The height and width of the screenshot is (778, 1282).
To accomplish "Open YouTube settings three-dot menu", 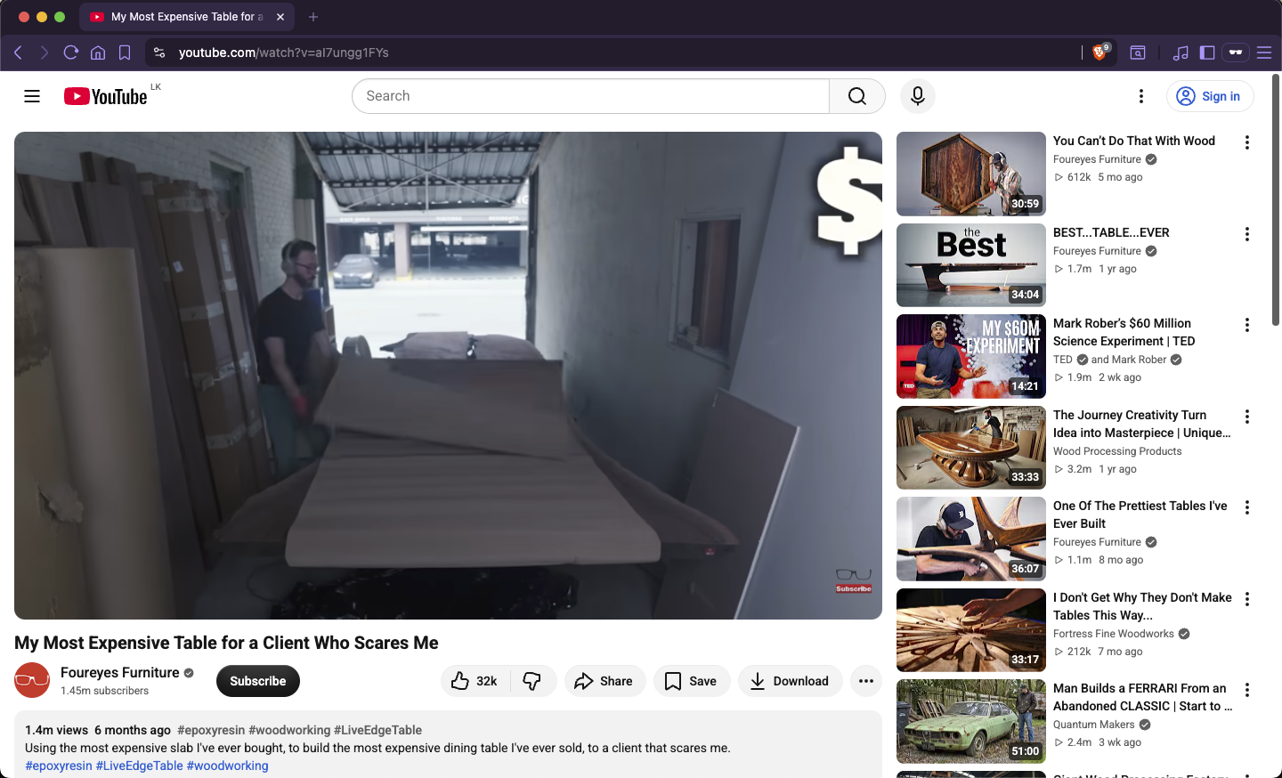I will point(1141,96).
